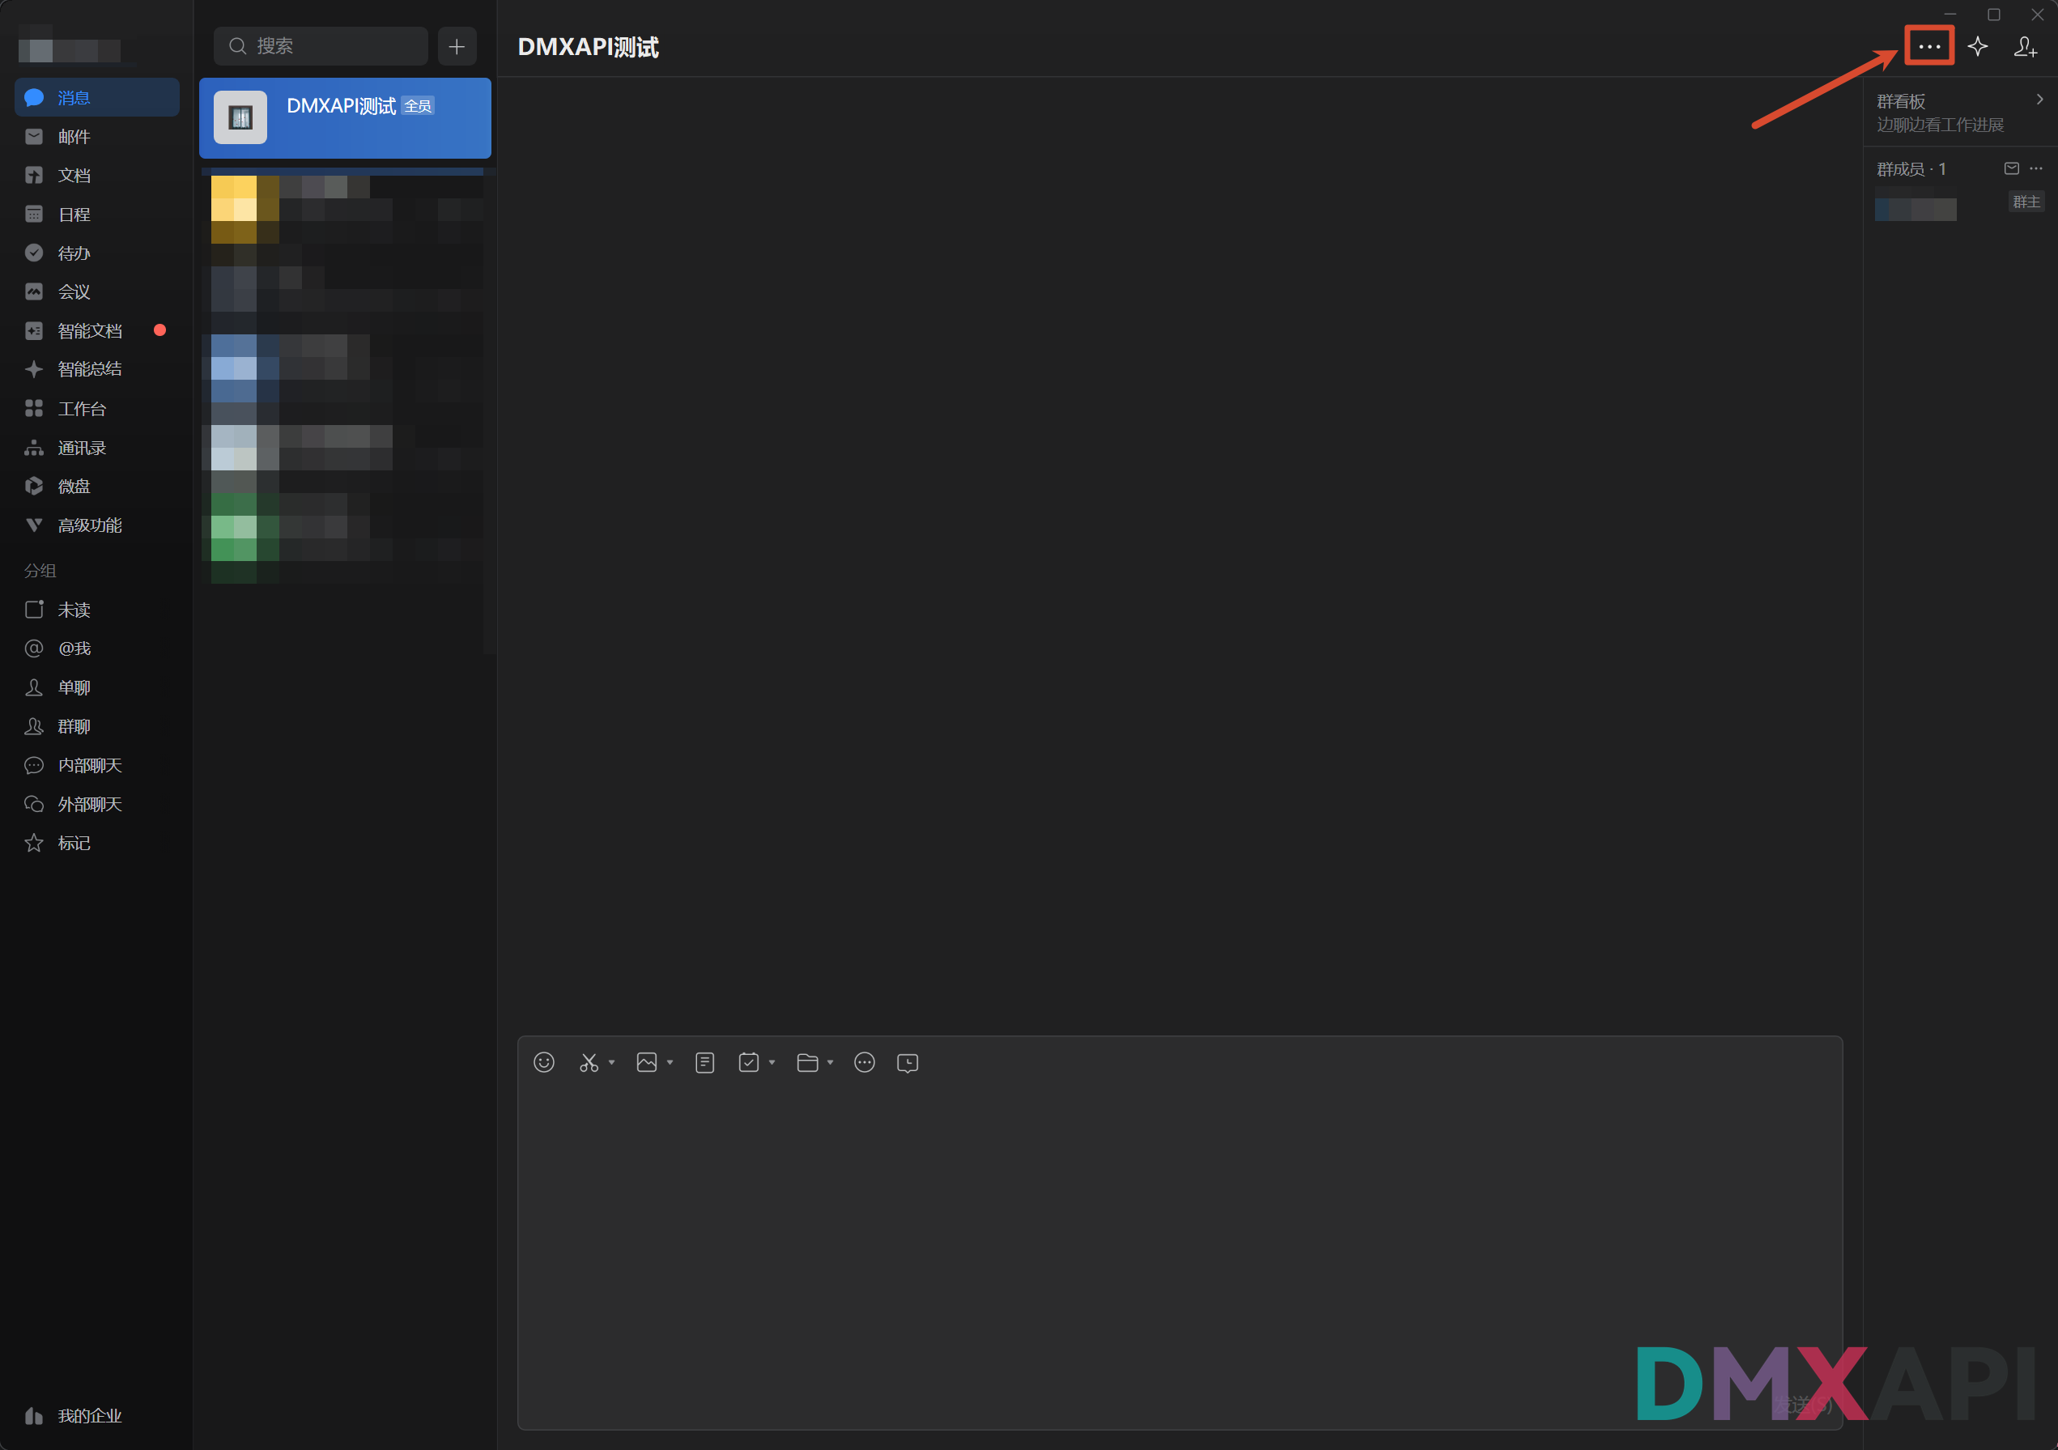Click the picture icon to send an image

point(646,1063)
